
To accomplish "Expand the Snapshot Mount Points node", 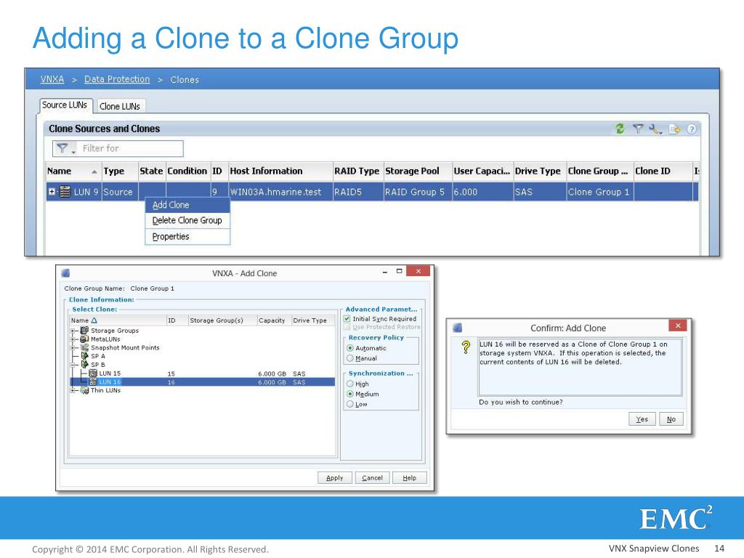I will (x=73, y=348).
